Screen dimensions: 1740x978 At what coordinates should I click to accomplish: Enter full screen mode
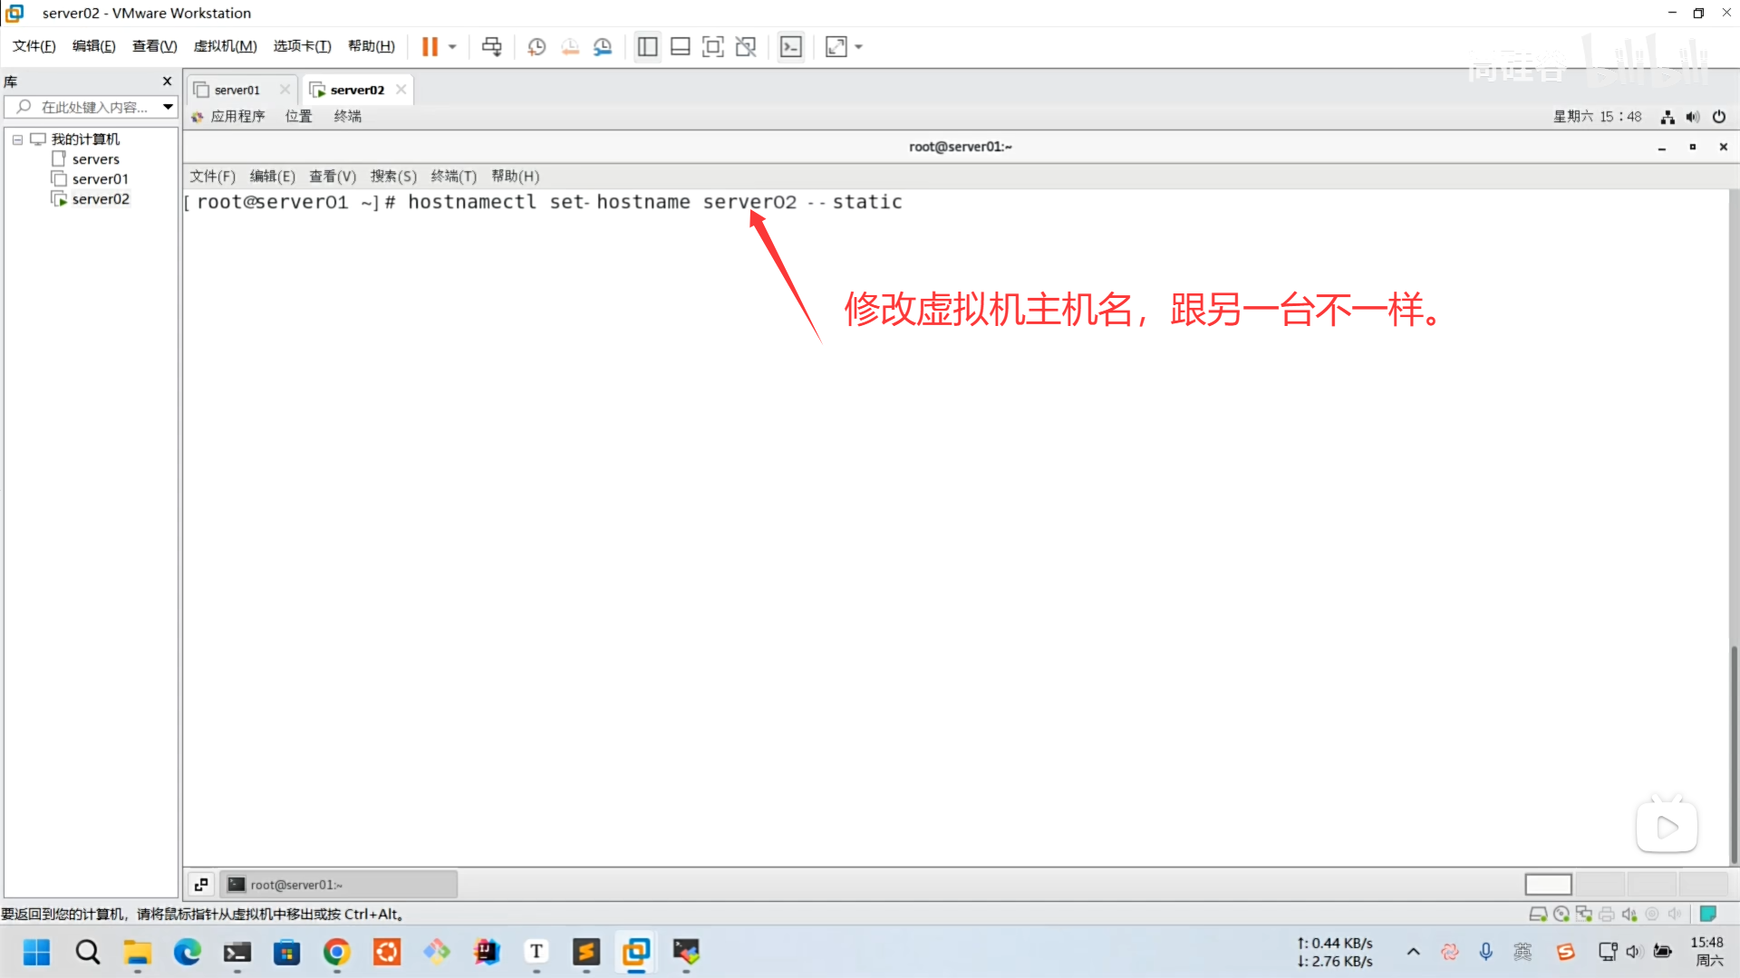[x=713, y=46]
